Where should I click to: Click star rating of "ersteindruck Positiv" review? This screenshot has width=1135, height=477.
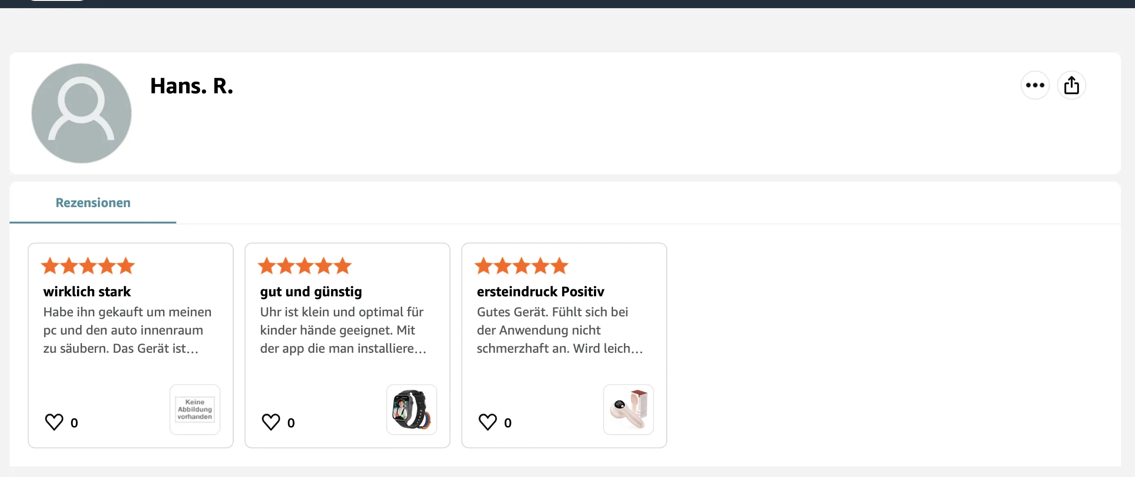pyautogui.click(x=521, y=266)
